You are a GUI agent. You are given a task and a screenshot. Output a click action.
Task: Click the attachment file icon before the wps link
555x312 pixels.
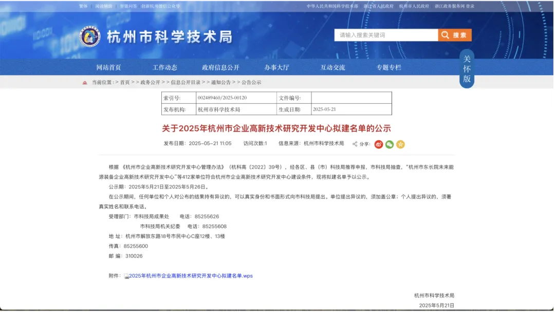[x=127, y=276]
